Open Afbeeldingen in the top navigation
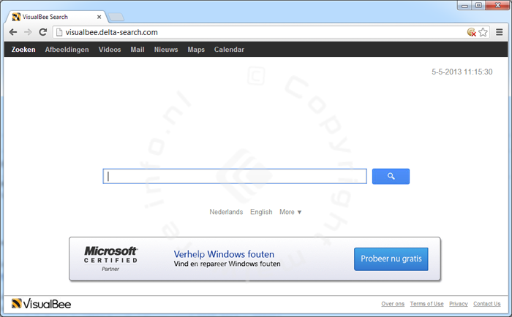The height and width of the screenshot is (317, 512). (x=67, y=50)
